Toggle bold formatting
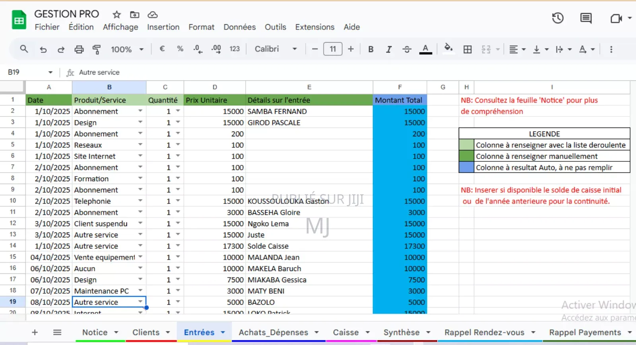The width and height of the screenshot is (636, 345). (x=370, y=49)
